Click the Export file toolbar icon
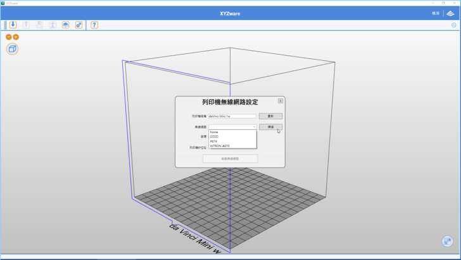461x260 pixels. coord(26,25)
